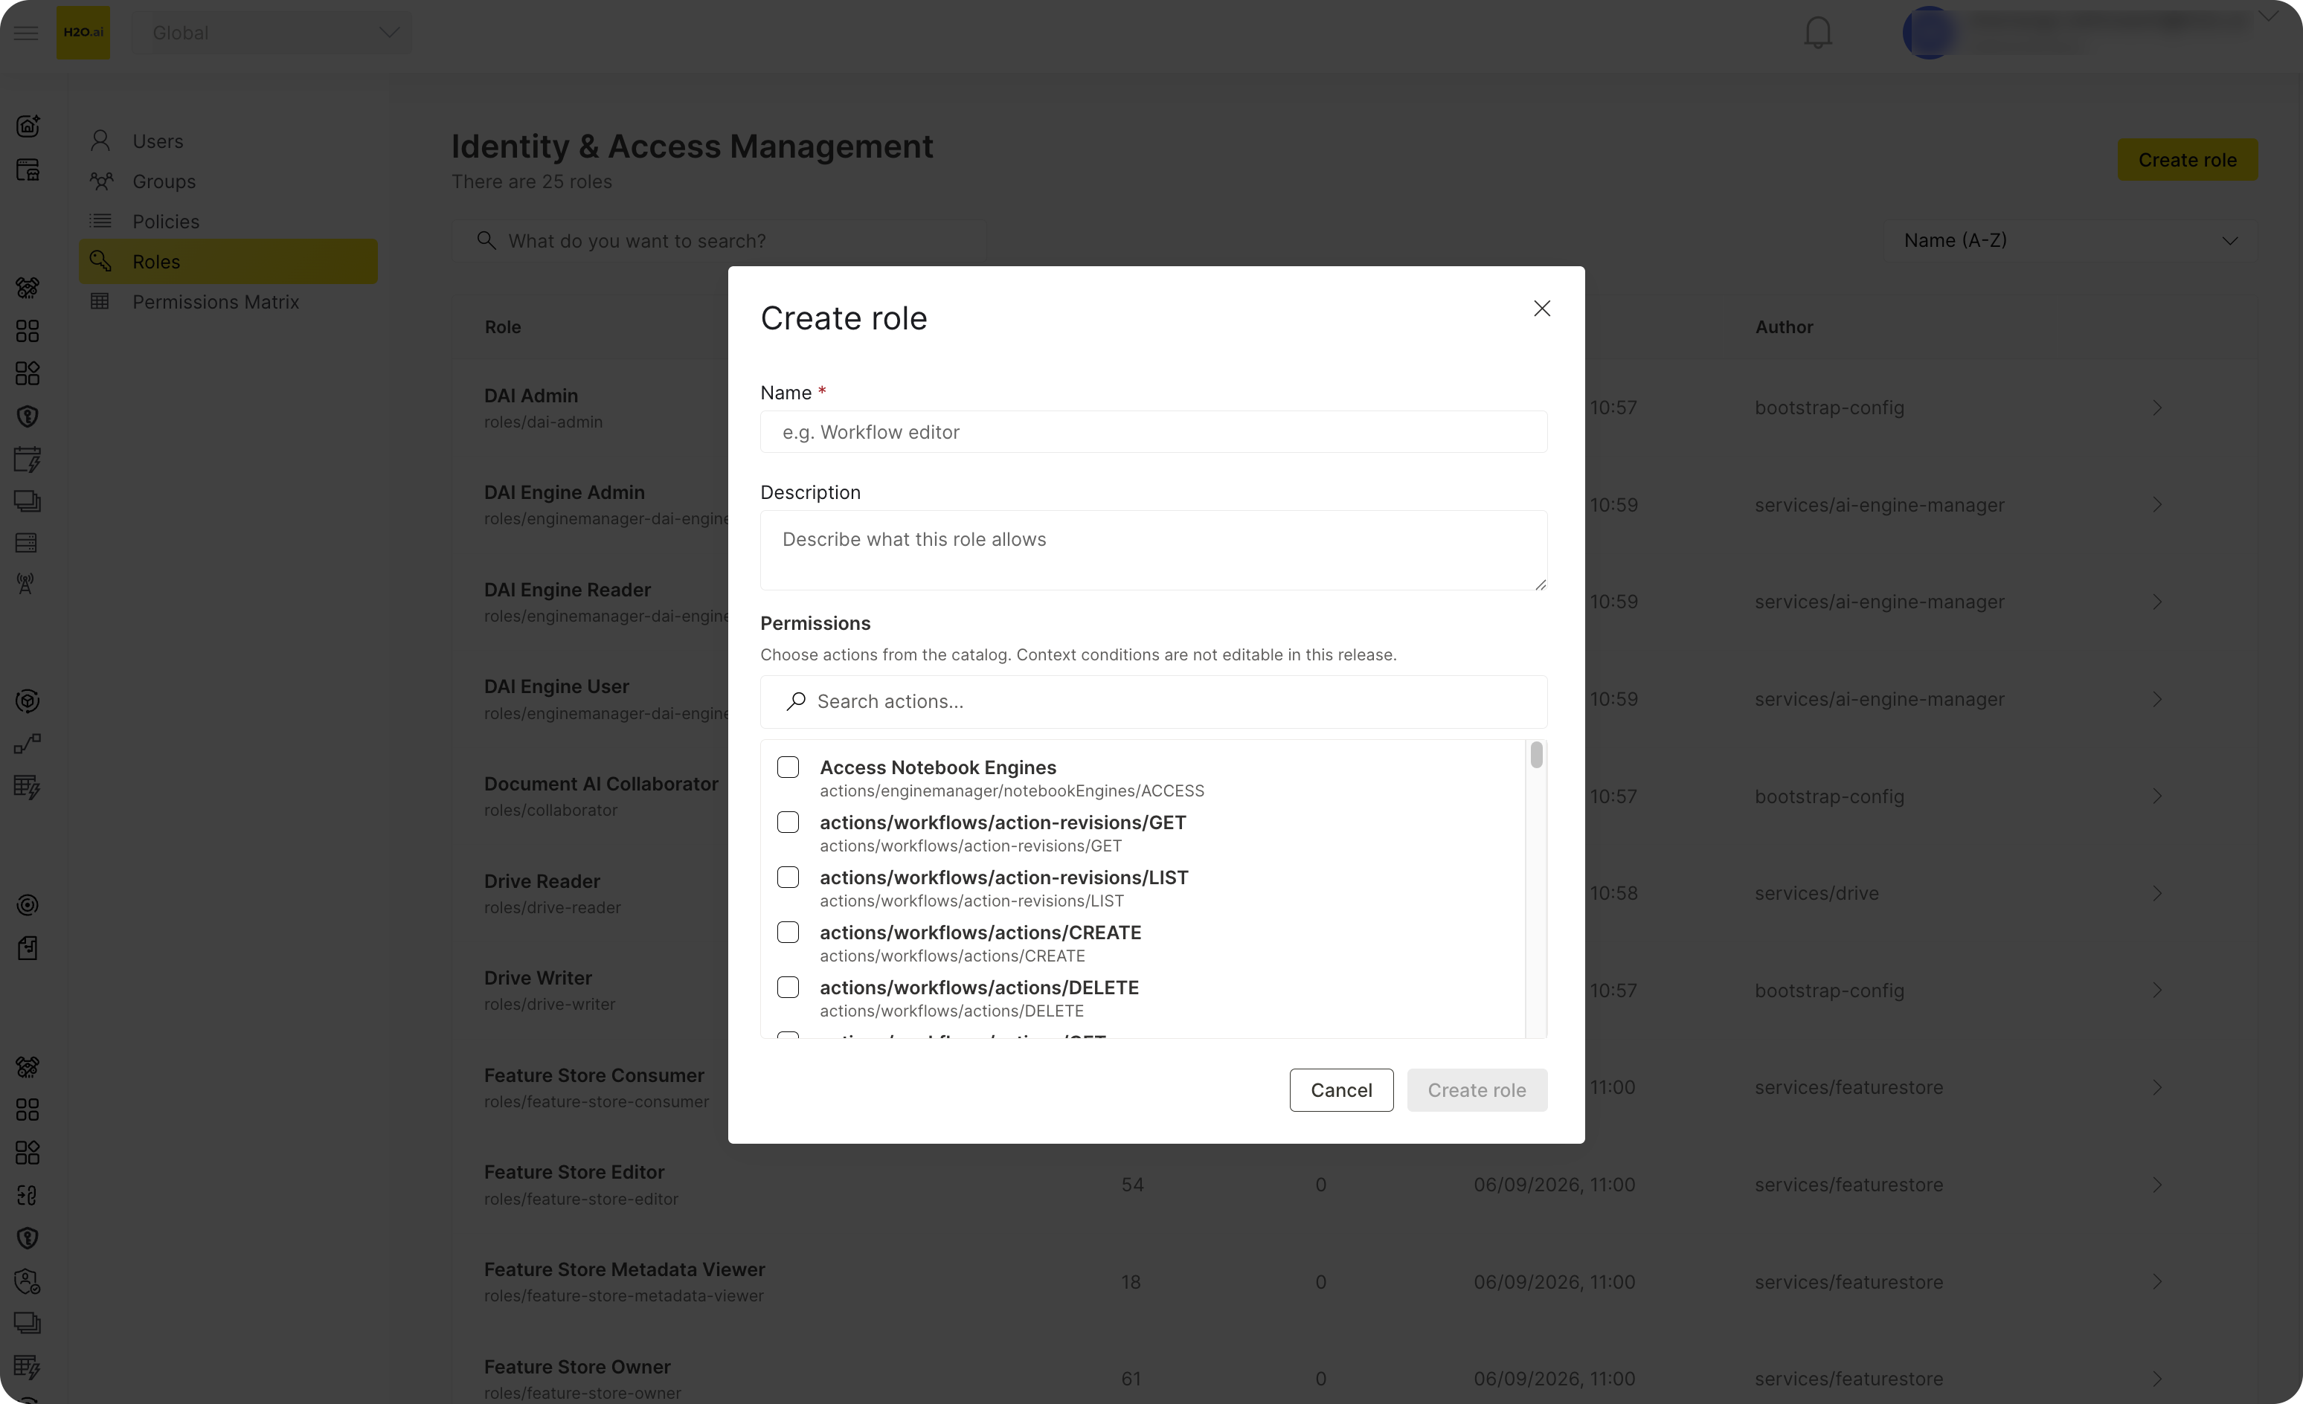Open the Global workspace dropdown
This screenshot has height=1404, width=2303.
[272, 33]
